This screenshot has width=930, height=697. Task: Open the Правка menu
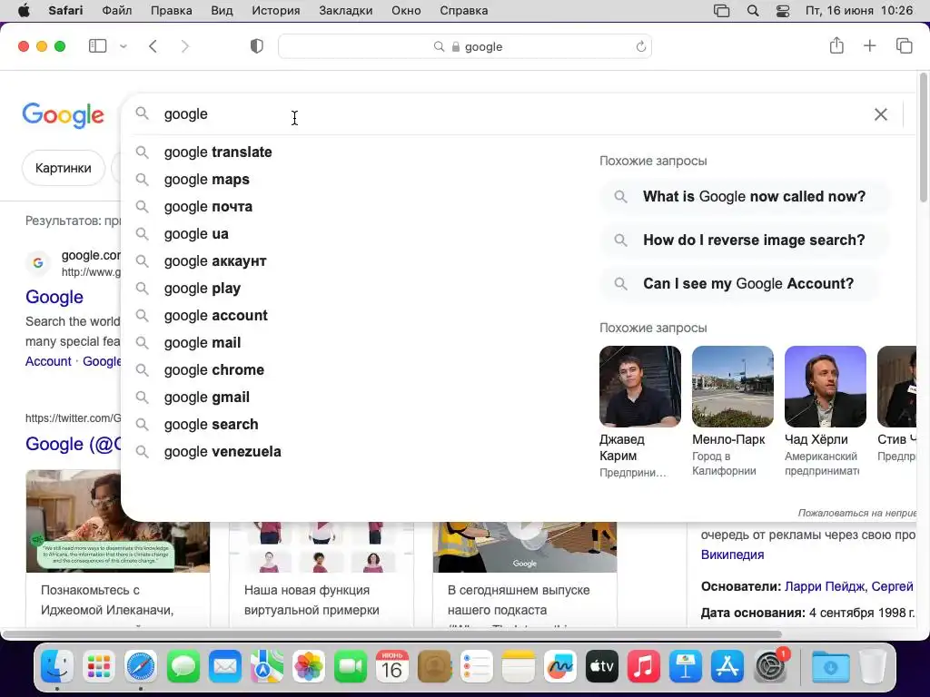pyautogui.click(x=172, y=11)
